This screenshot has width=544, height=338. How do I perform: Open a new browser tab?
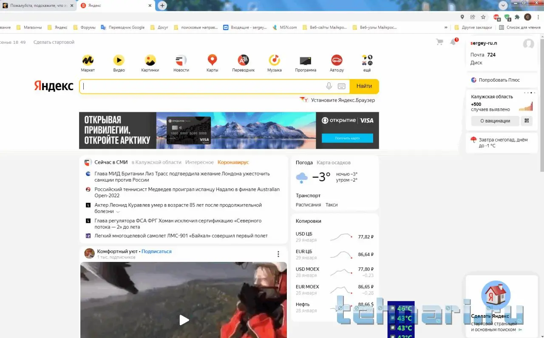[162, 6]
